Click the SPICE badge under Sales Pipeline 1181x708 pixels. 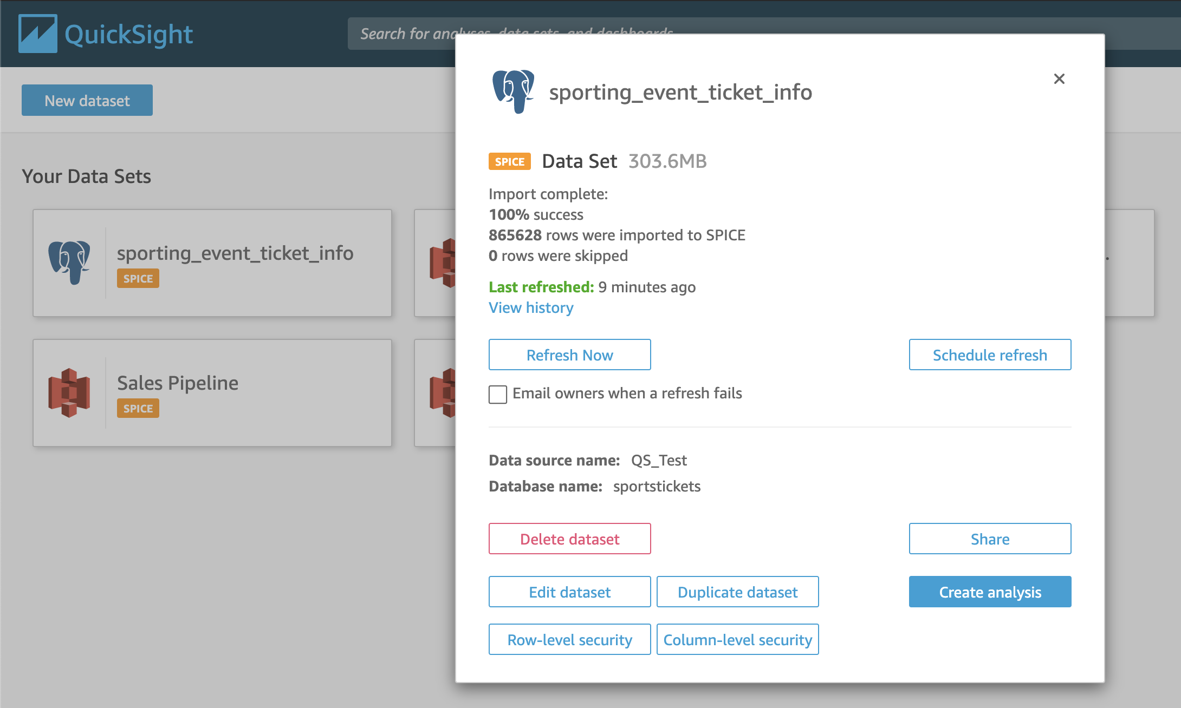coord(138,409)
